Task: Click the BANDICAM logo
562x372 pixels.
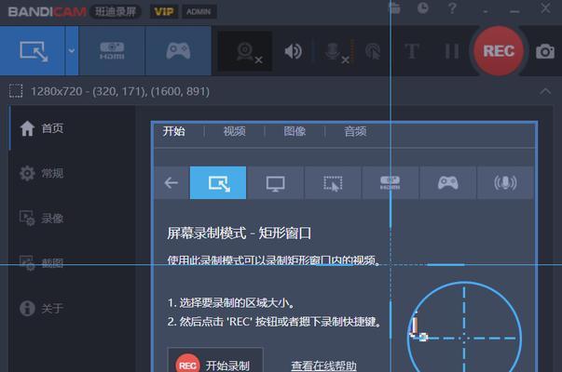Action: point(47,12)
